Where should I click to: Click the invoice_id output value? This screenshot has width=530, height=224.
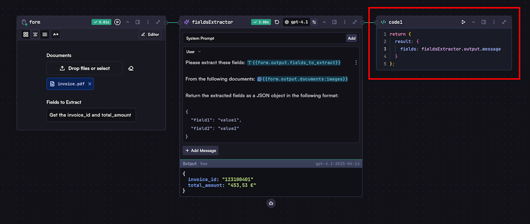click(x=238, y=179)
